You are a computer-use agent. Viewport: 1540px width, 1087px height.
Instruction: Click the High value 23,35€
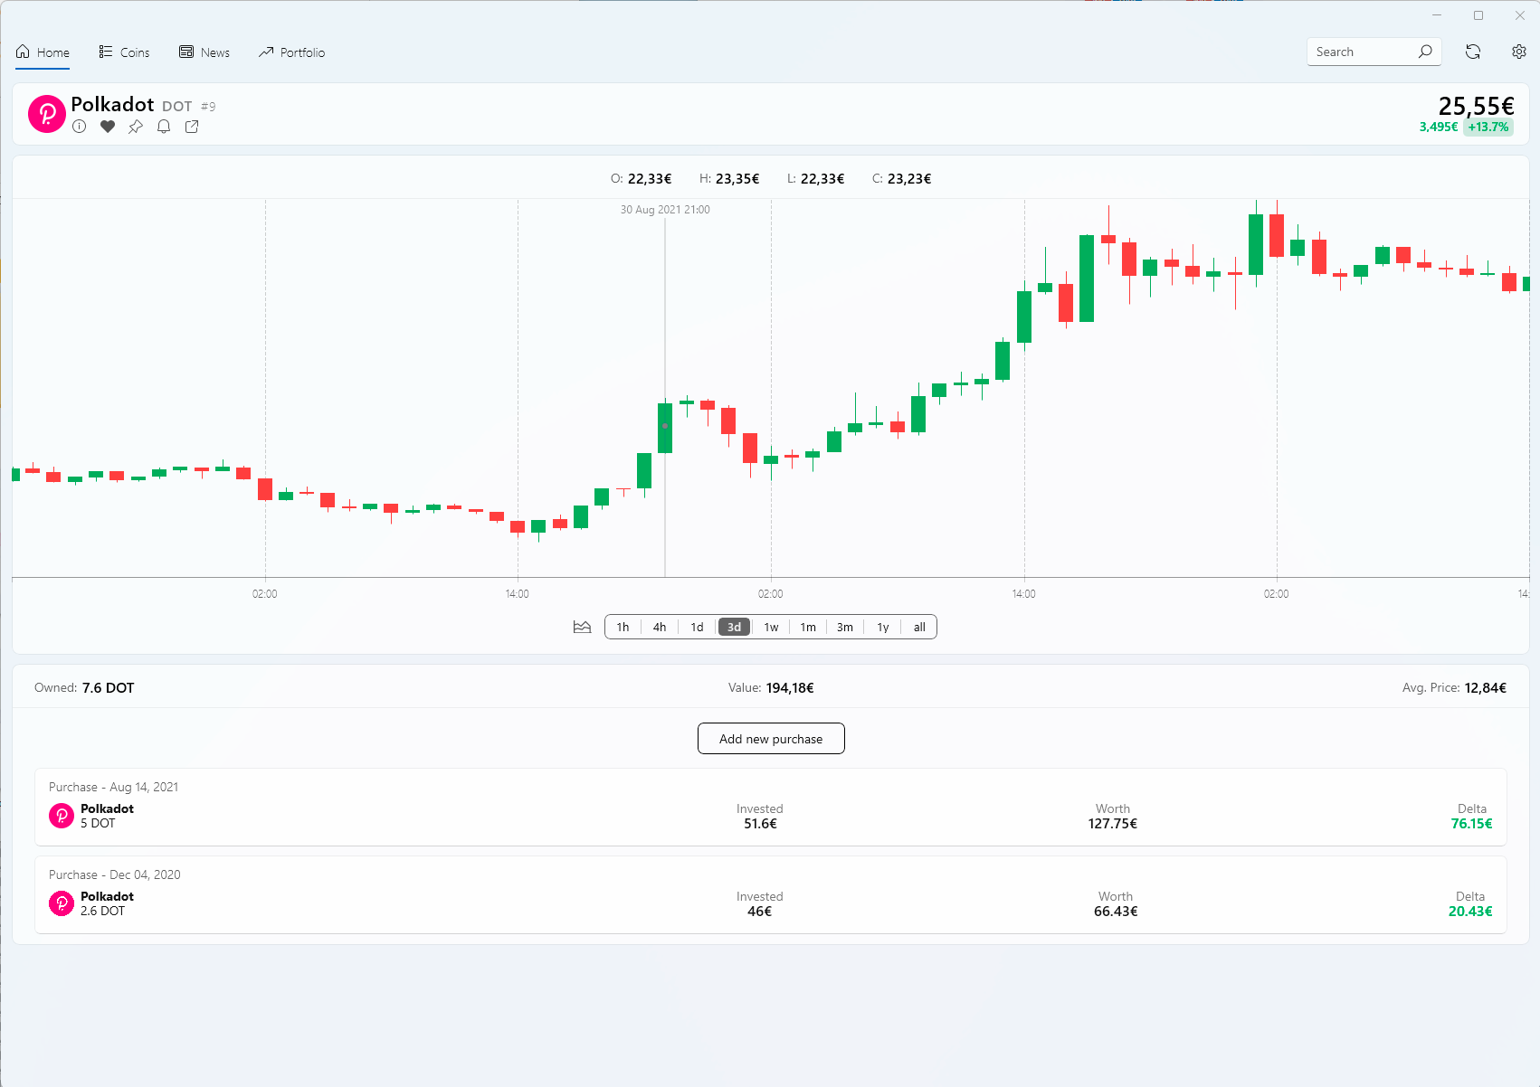pyautogui.click(x=737, y=179)
